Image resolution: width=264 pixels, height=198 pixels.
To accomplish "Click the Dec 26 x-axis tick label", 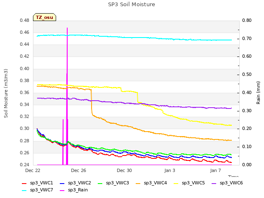I will point(78,170).
